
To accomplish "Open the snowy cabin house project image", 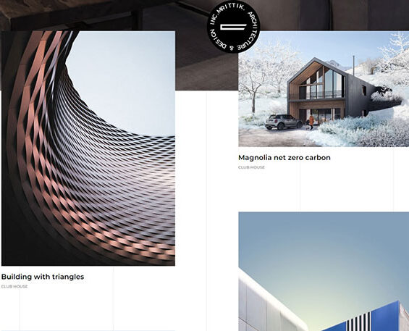I will click(324, 89).
